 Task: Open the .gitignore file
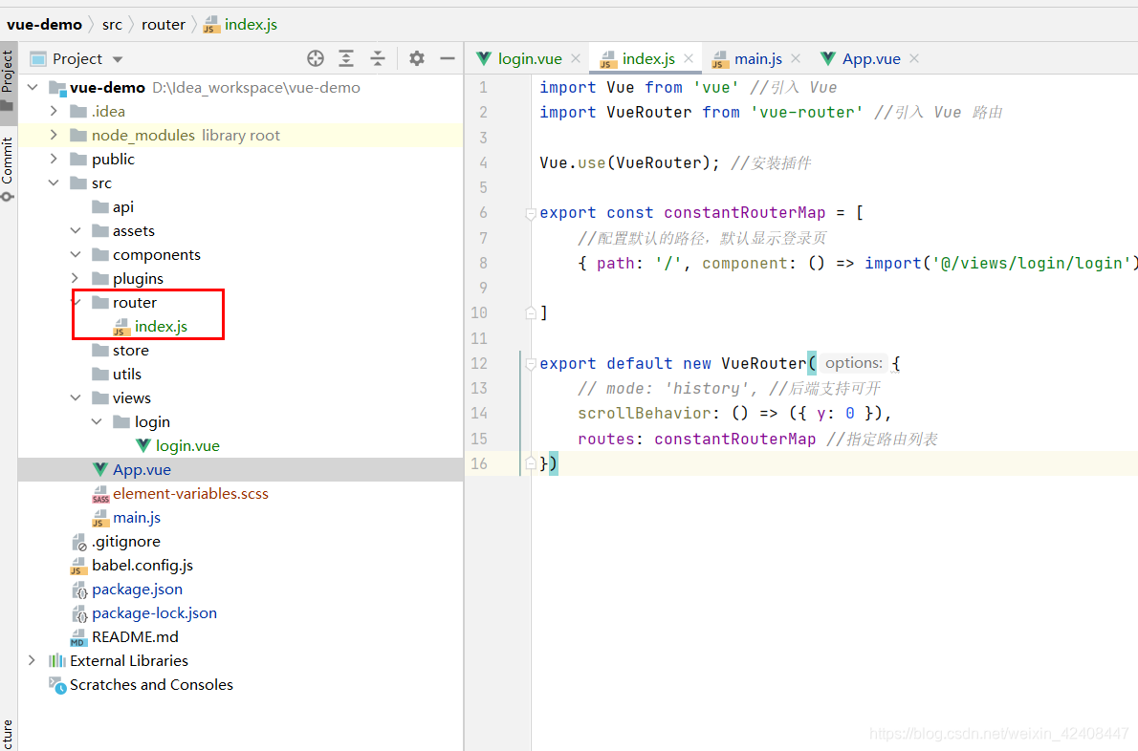click(125, 542)
